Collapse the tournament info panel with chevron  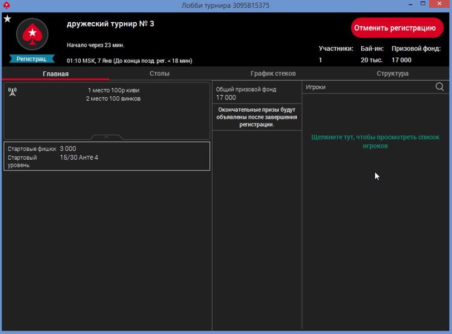[106, 136]
